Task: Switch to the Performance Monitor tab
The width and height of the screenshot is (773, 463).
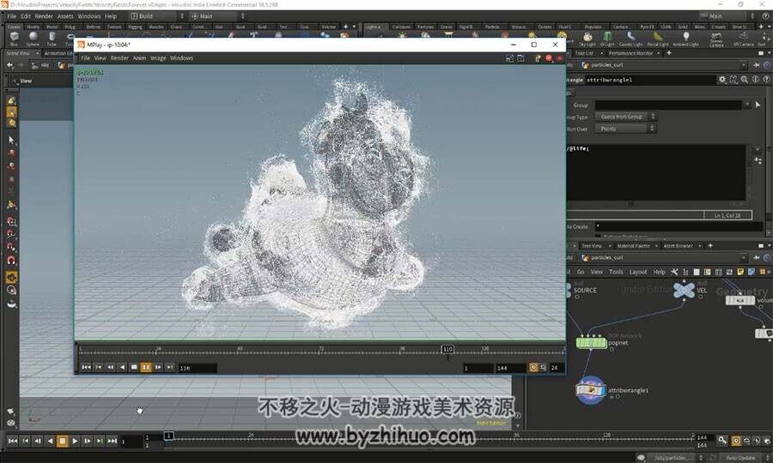Action: tap(630, 52)
